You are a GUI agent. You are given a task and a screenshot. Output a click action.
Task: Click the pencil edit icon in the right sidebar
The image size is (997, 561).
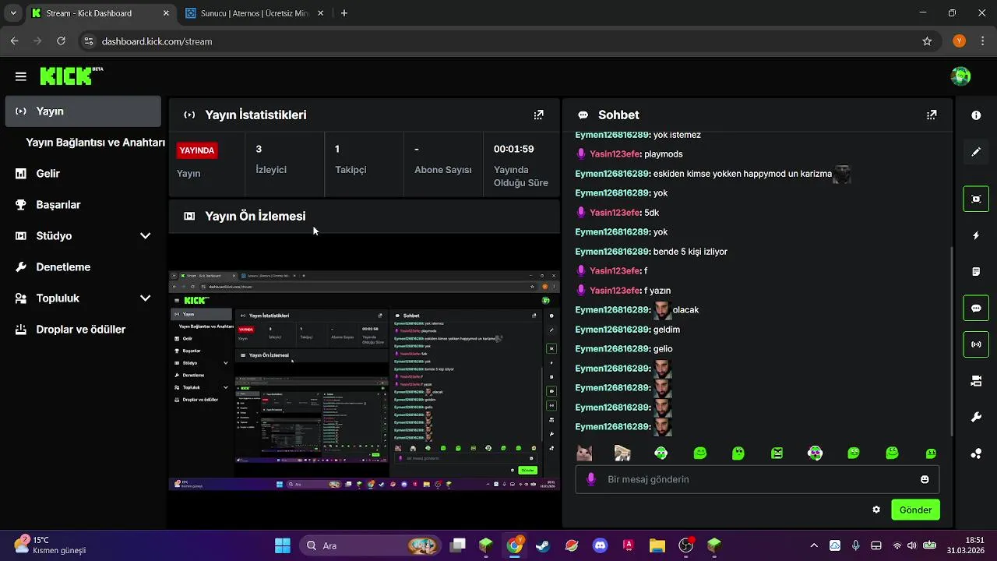pos(976,152)
